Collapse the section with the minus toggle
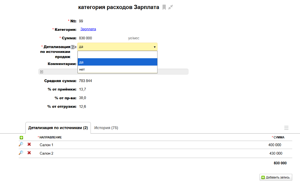300x186 pixels. click(41, 72)
